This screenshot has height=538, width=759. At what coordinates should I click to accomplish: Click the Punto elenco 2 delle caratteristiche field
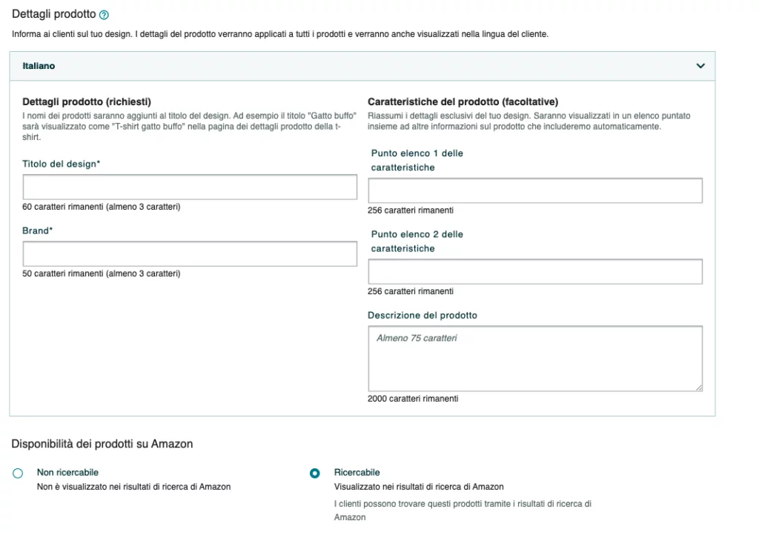(535, 271)
